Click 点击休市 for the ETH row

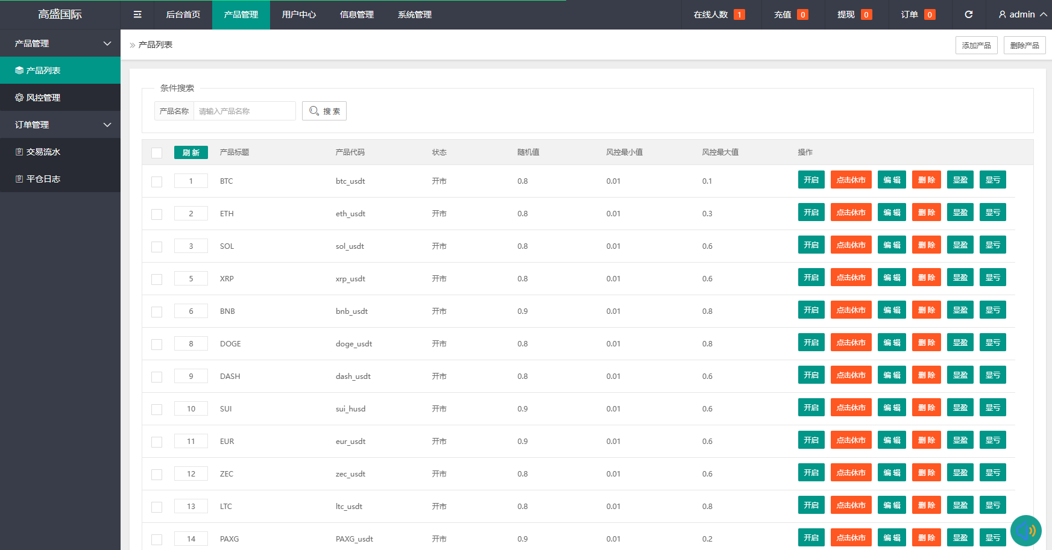[851, 213]
